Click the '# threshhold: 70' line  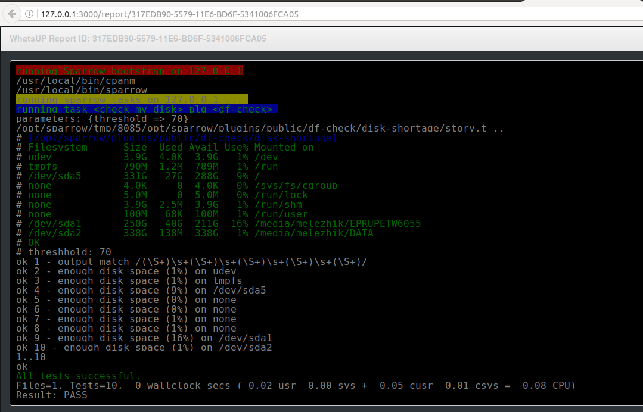64,252
